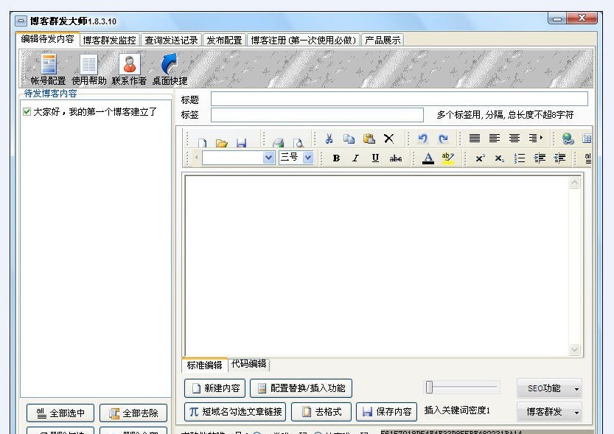
Task: Click editor scrollbar down arrow
Action: 574,349
